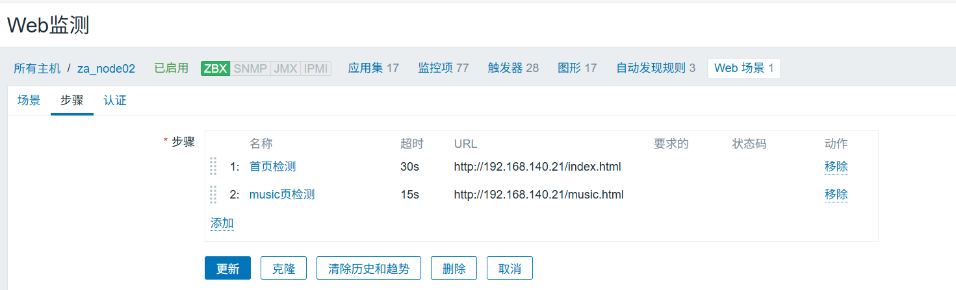This screenshot has height=290, width=956.
Task: Click 添加 to add a step
Action: point(222,223)
